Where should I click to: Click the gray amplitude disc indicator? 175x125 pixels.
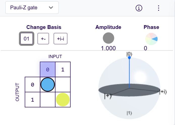[108, 38]
